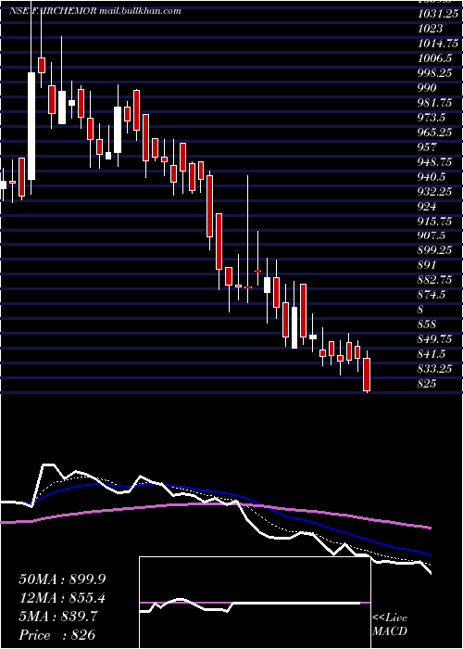Select the 981.75 price axis label
463x649 pixels.
[x=435, y=103]
